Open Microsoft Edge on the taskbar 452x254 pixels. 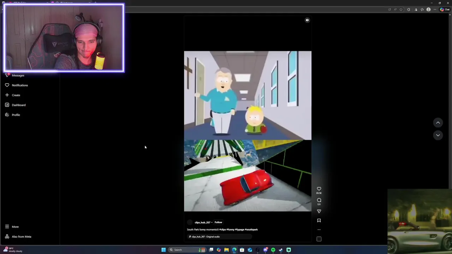234,250
